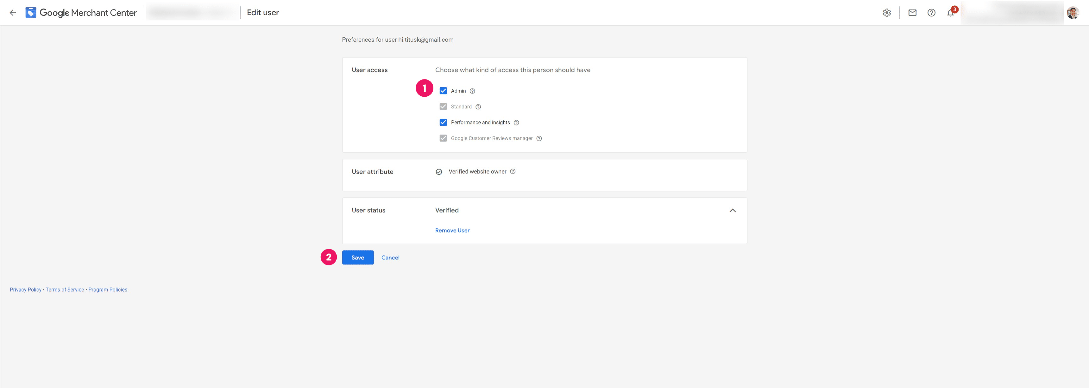Click the notifications bell with badge
The width and height of the screenshot is (1089, 388).
coord(950,13)
